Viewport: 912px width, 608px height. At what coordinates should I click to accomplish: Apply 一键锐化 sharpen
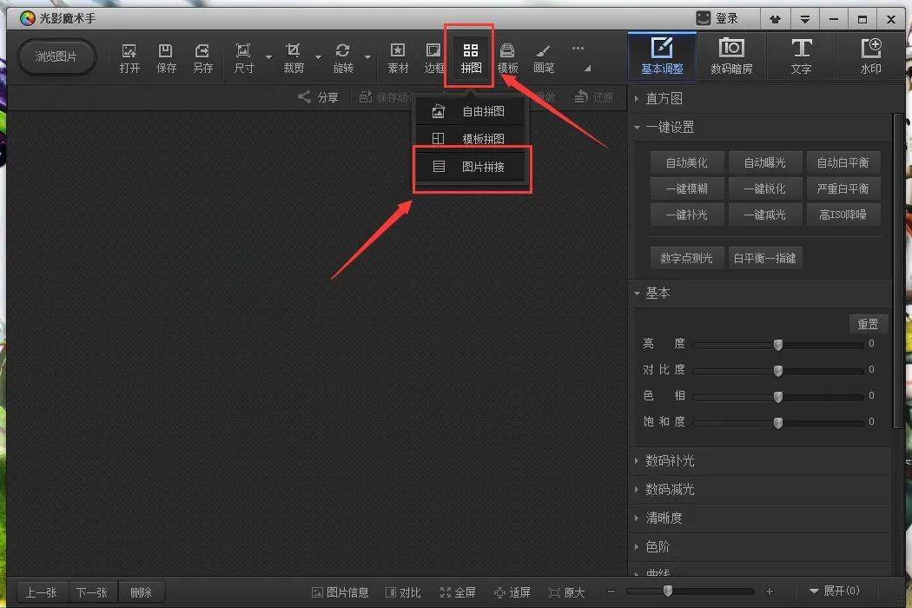pyautogui.click(x=765, y=188)
